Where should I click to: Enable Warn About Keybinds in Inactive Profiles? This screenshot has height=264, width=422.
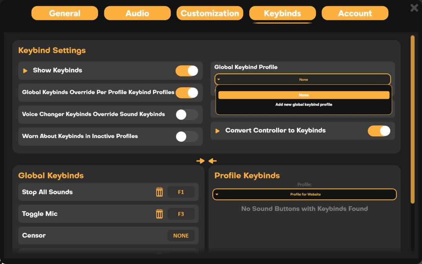(186, 137)
